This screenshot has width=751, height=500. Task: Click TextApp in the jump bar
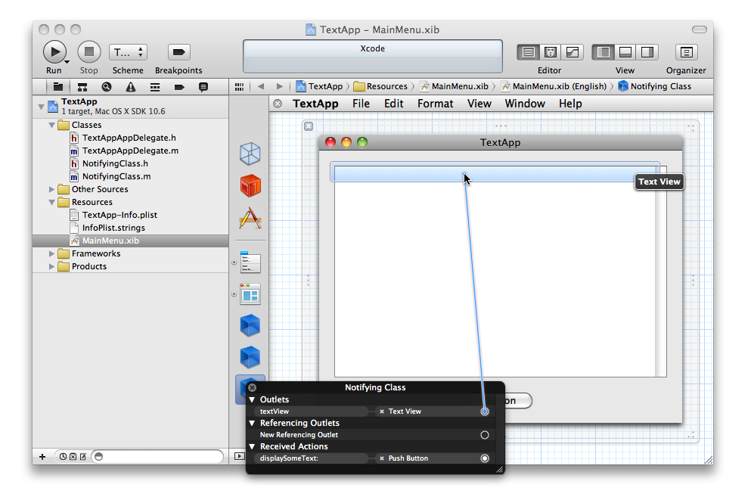click(x=319, y=86)
